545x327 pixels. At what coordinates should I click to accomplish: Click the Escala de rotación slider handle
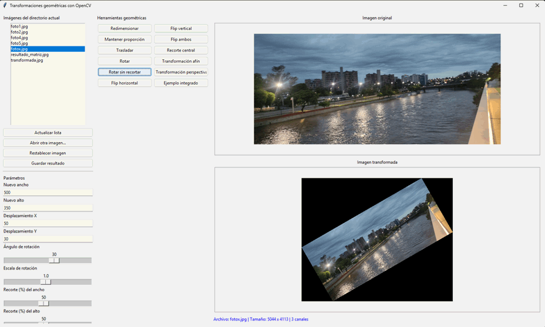[x=46, y=282]
